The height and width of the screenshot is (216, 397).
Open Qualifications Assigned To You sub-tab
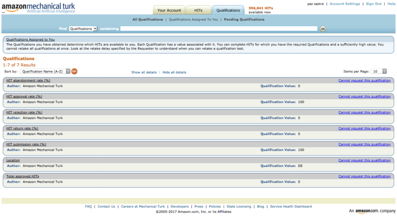[194, 19]
